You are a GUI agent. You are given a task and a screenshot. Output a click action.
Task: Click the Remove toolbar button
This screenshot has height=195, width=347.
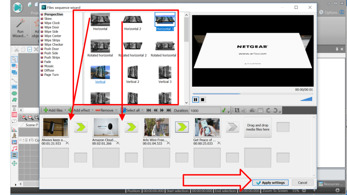tap(105, 110)
